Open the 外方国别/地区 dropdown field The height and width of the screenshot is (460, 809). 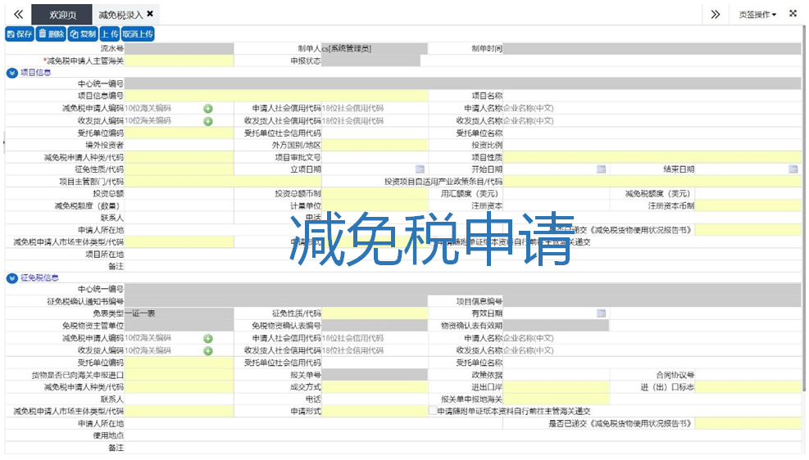(375, 145)
